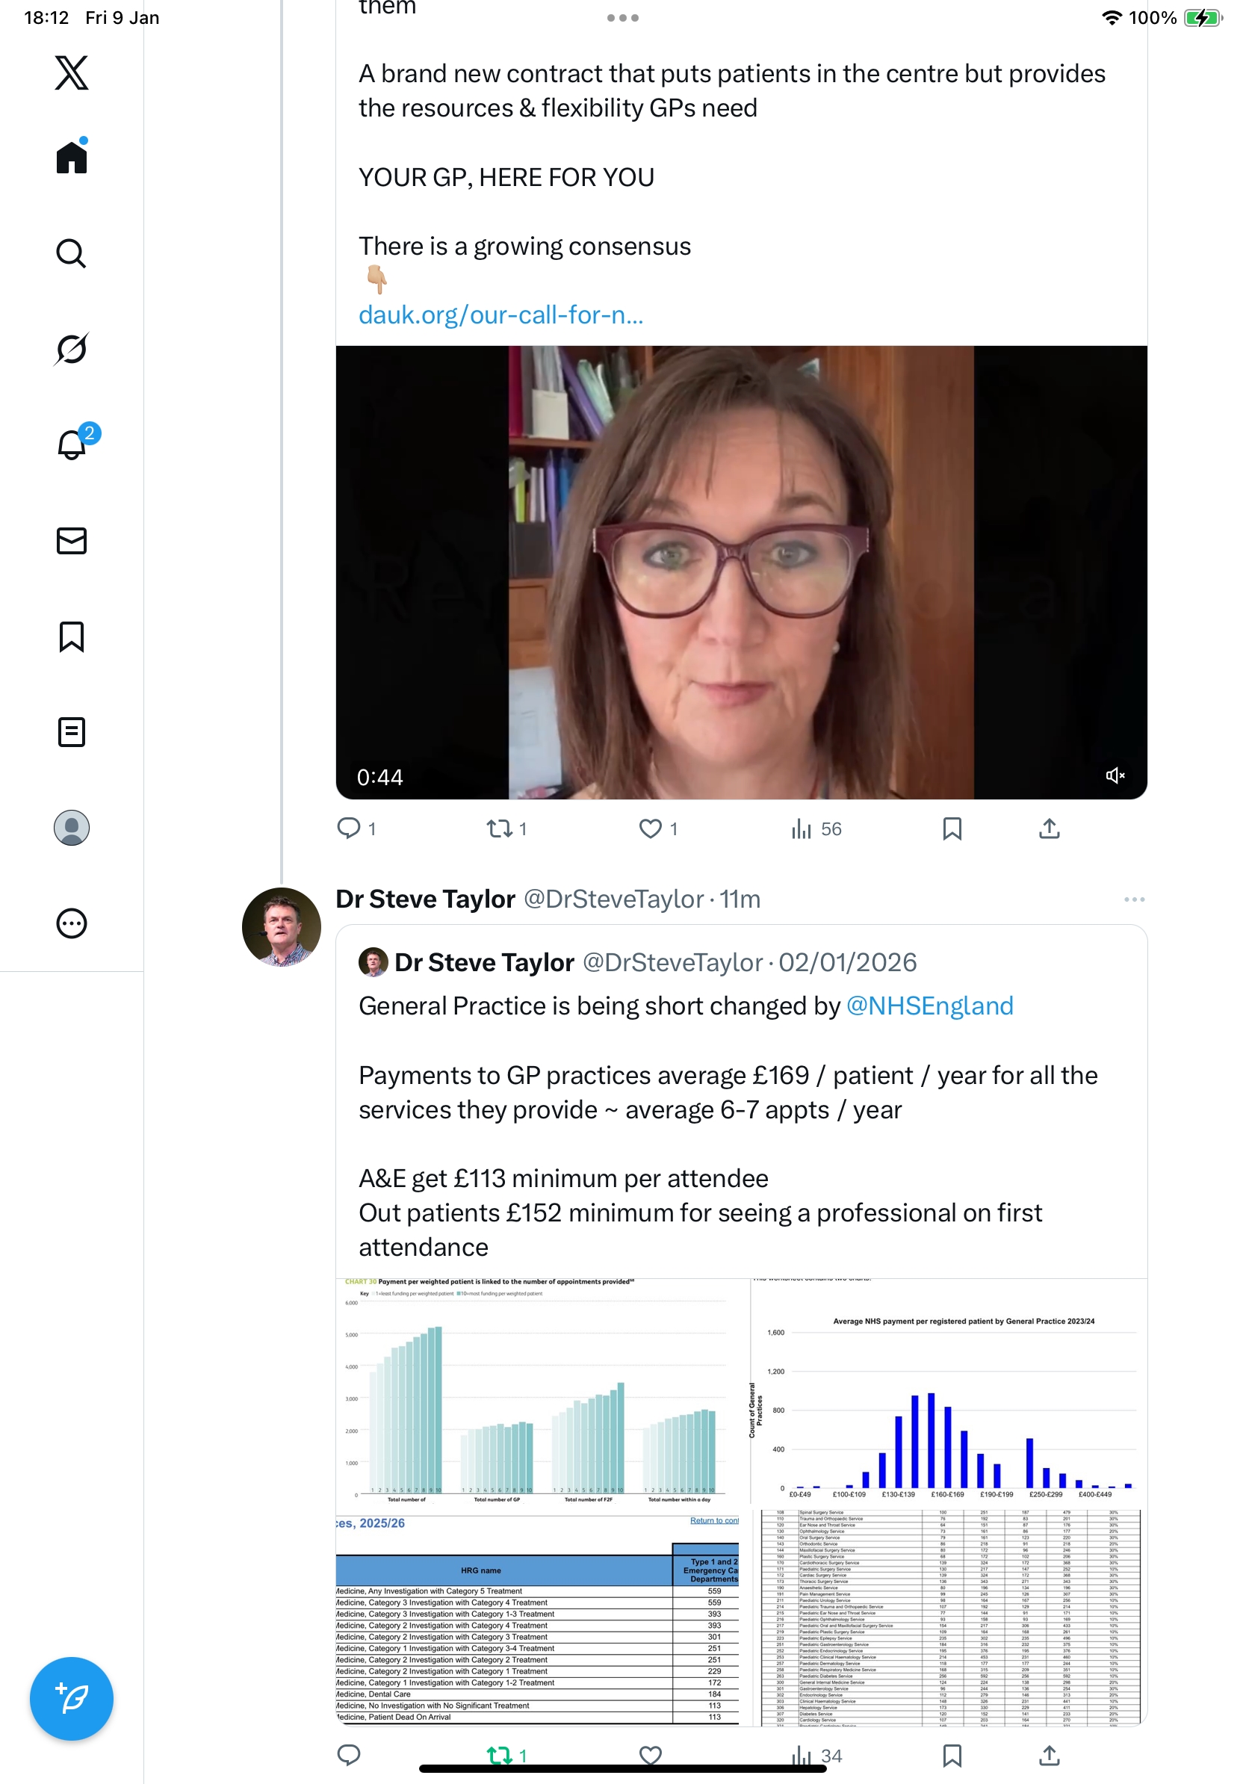Like the video post with heart
This screenshot has height=1784, width=1246.
tap(650, 829)
